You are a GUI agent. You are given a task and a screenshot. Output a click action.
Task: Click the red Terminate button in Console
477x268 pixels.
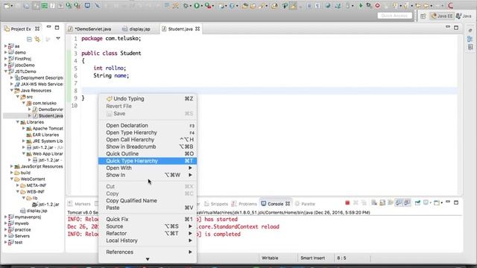tap(347, 202)
